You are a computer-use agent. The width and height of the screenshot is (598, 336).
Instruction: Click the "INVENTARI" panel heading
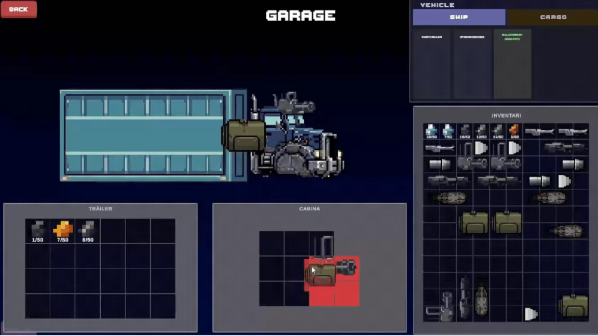pos(506,116)
